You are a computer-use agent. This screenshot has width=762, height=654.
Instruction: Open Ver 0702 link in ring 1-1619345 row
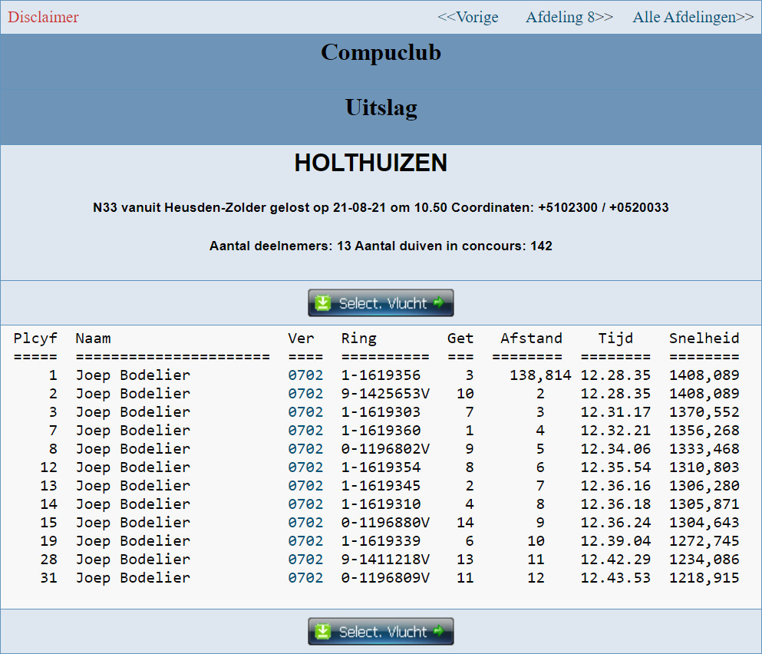(305, 486)
